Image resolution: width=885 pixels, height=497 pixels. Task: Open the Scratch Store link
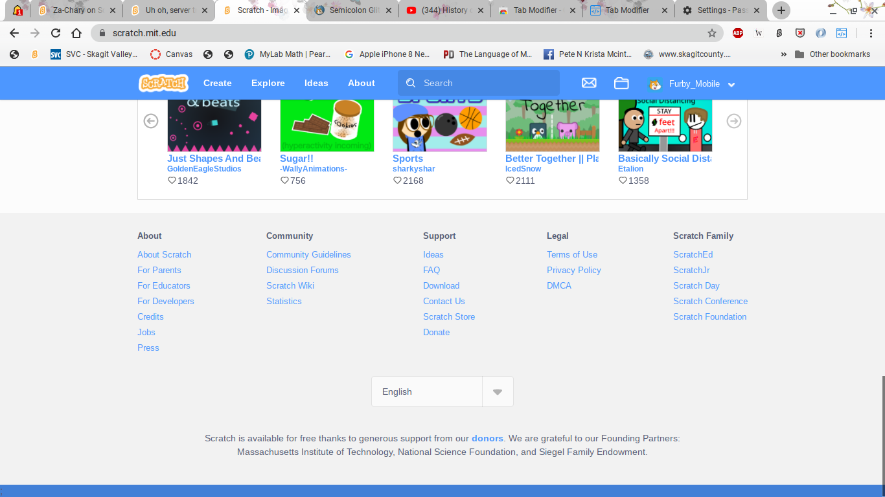(449, 316)
